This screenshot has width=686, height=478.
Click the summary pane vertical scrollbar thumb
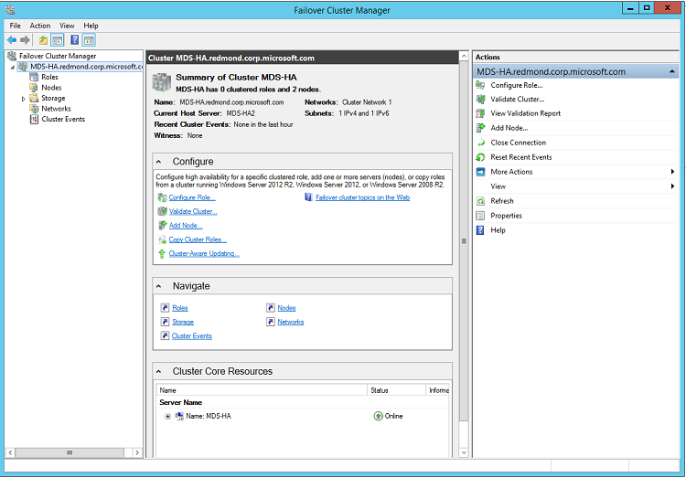coord(464,241)
